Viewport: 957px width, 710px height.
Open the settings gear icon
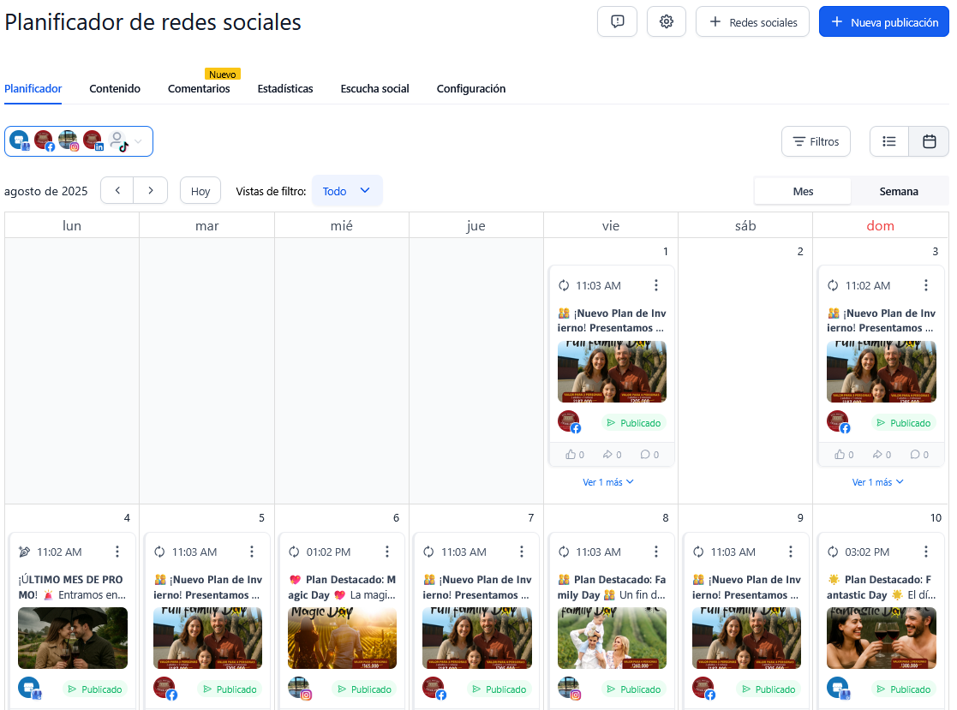coord(666,22)
